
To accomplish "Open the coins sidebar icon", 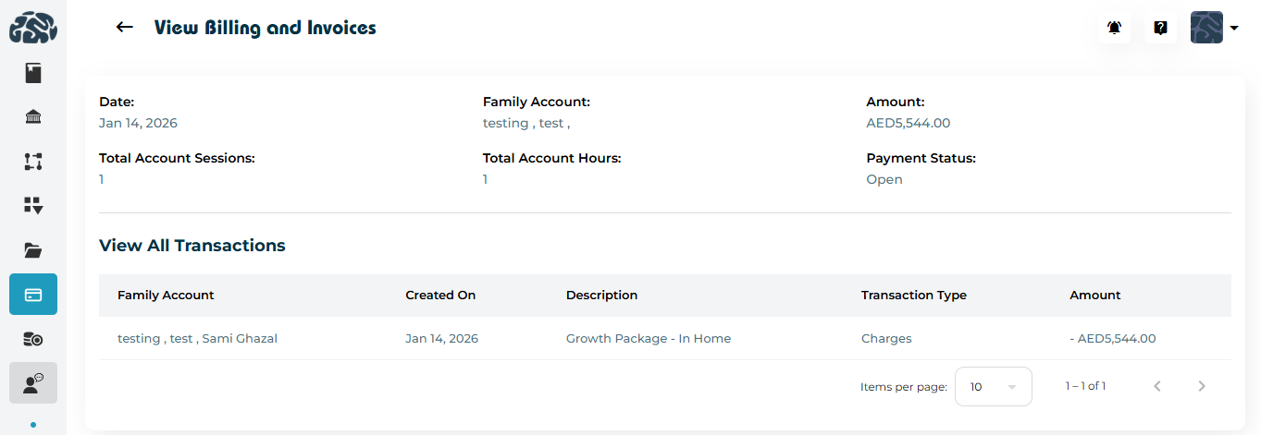I will (33, 339).
